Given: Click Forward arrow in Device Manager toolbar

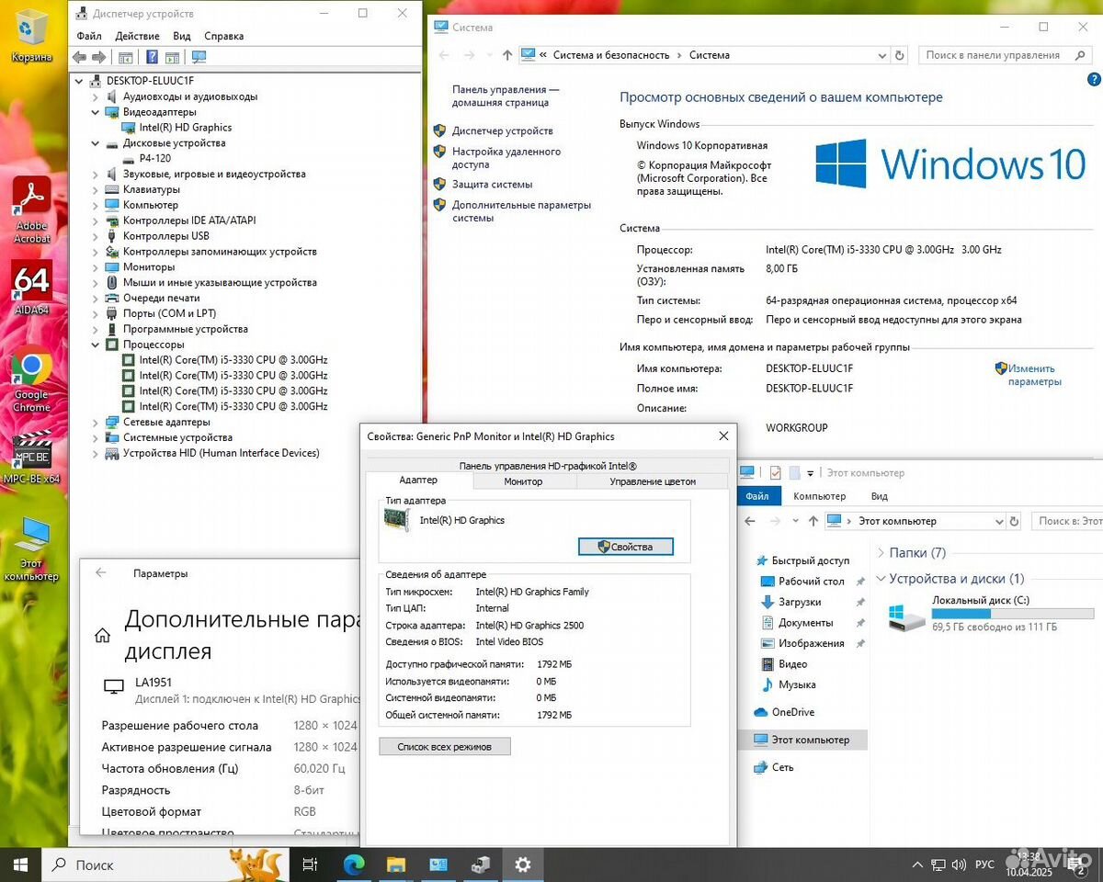Looking at the screenshot, I should tap(99, 57).
